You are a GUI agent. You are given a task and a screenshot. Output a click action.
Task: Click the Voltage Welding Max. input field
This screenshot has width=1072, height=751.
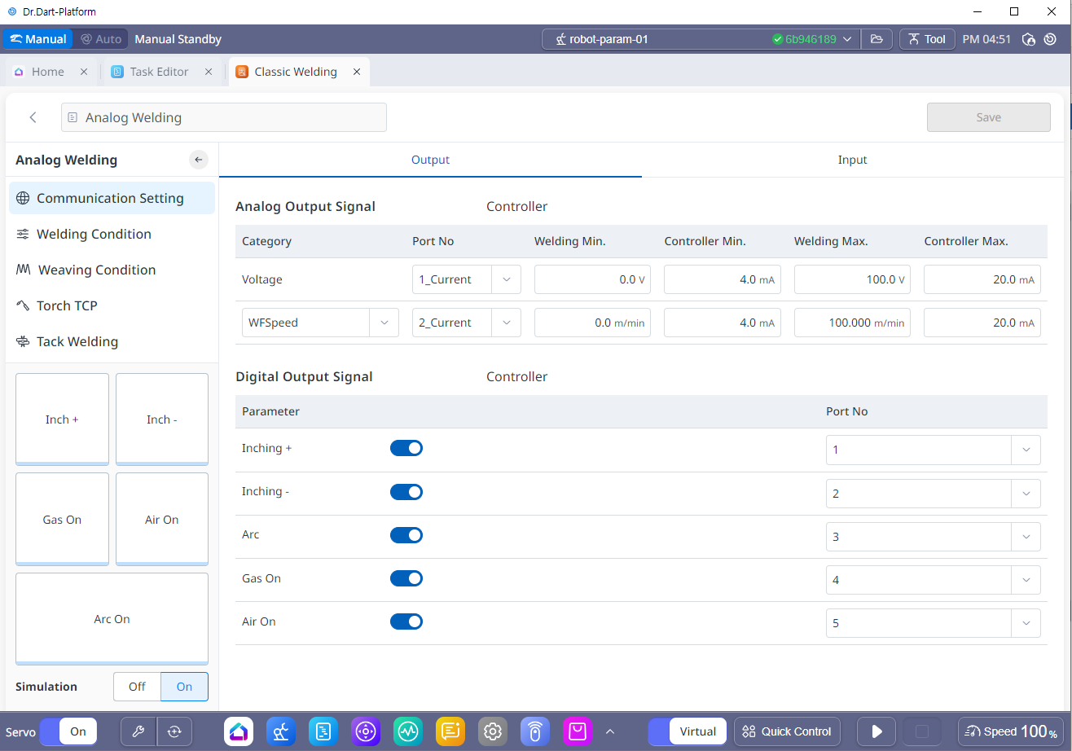coord(852,279)
